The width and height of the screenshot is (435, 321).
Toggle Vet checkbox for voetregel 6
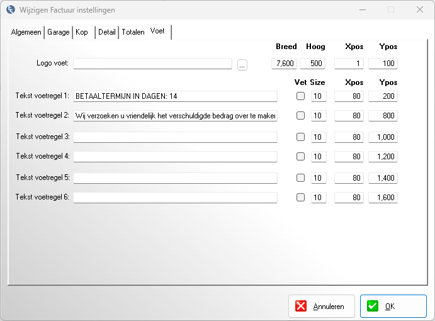[300, 198]
